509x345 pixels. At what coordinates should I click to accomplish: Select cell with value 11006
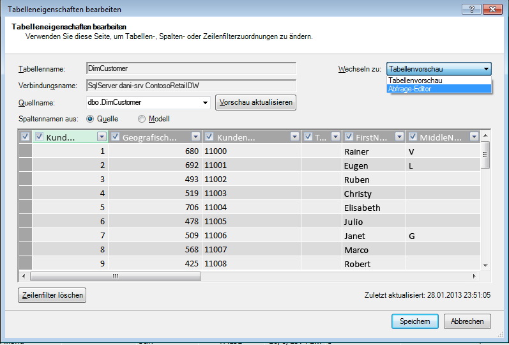click(252, 235)
